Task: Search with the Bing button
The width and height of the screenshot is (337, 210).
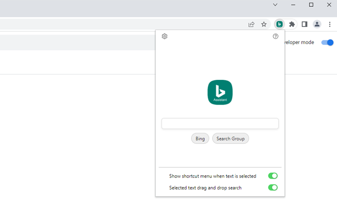Action: [x=200, y=139]
